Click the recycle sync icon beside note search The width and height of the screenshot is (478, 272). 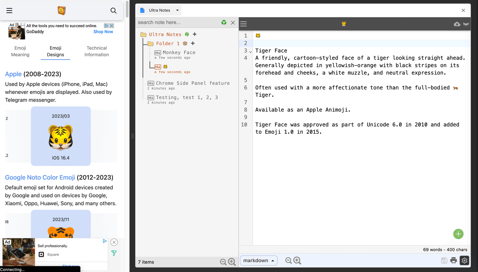coord(224,22)
